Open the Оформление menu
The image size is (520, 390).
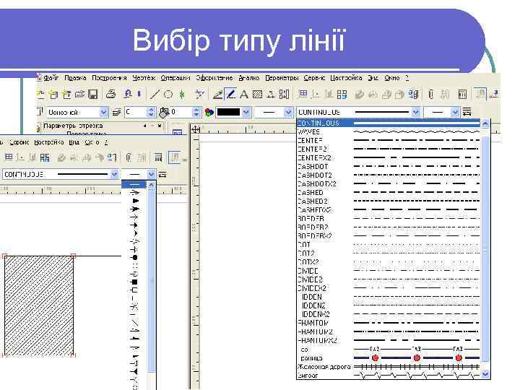(214, 78)
